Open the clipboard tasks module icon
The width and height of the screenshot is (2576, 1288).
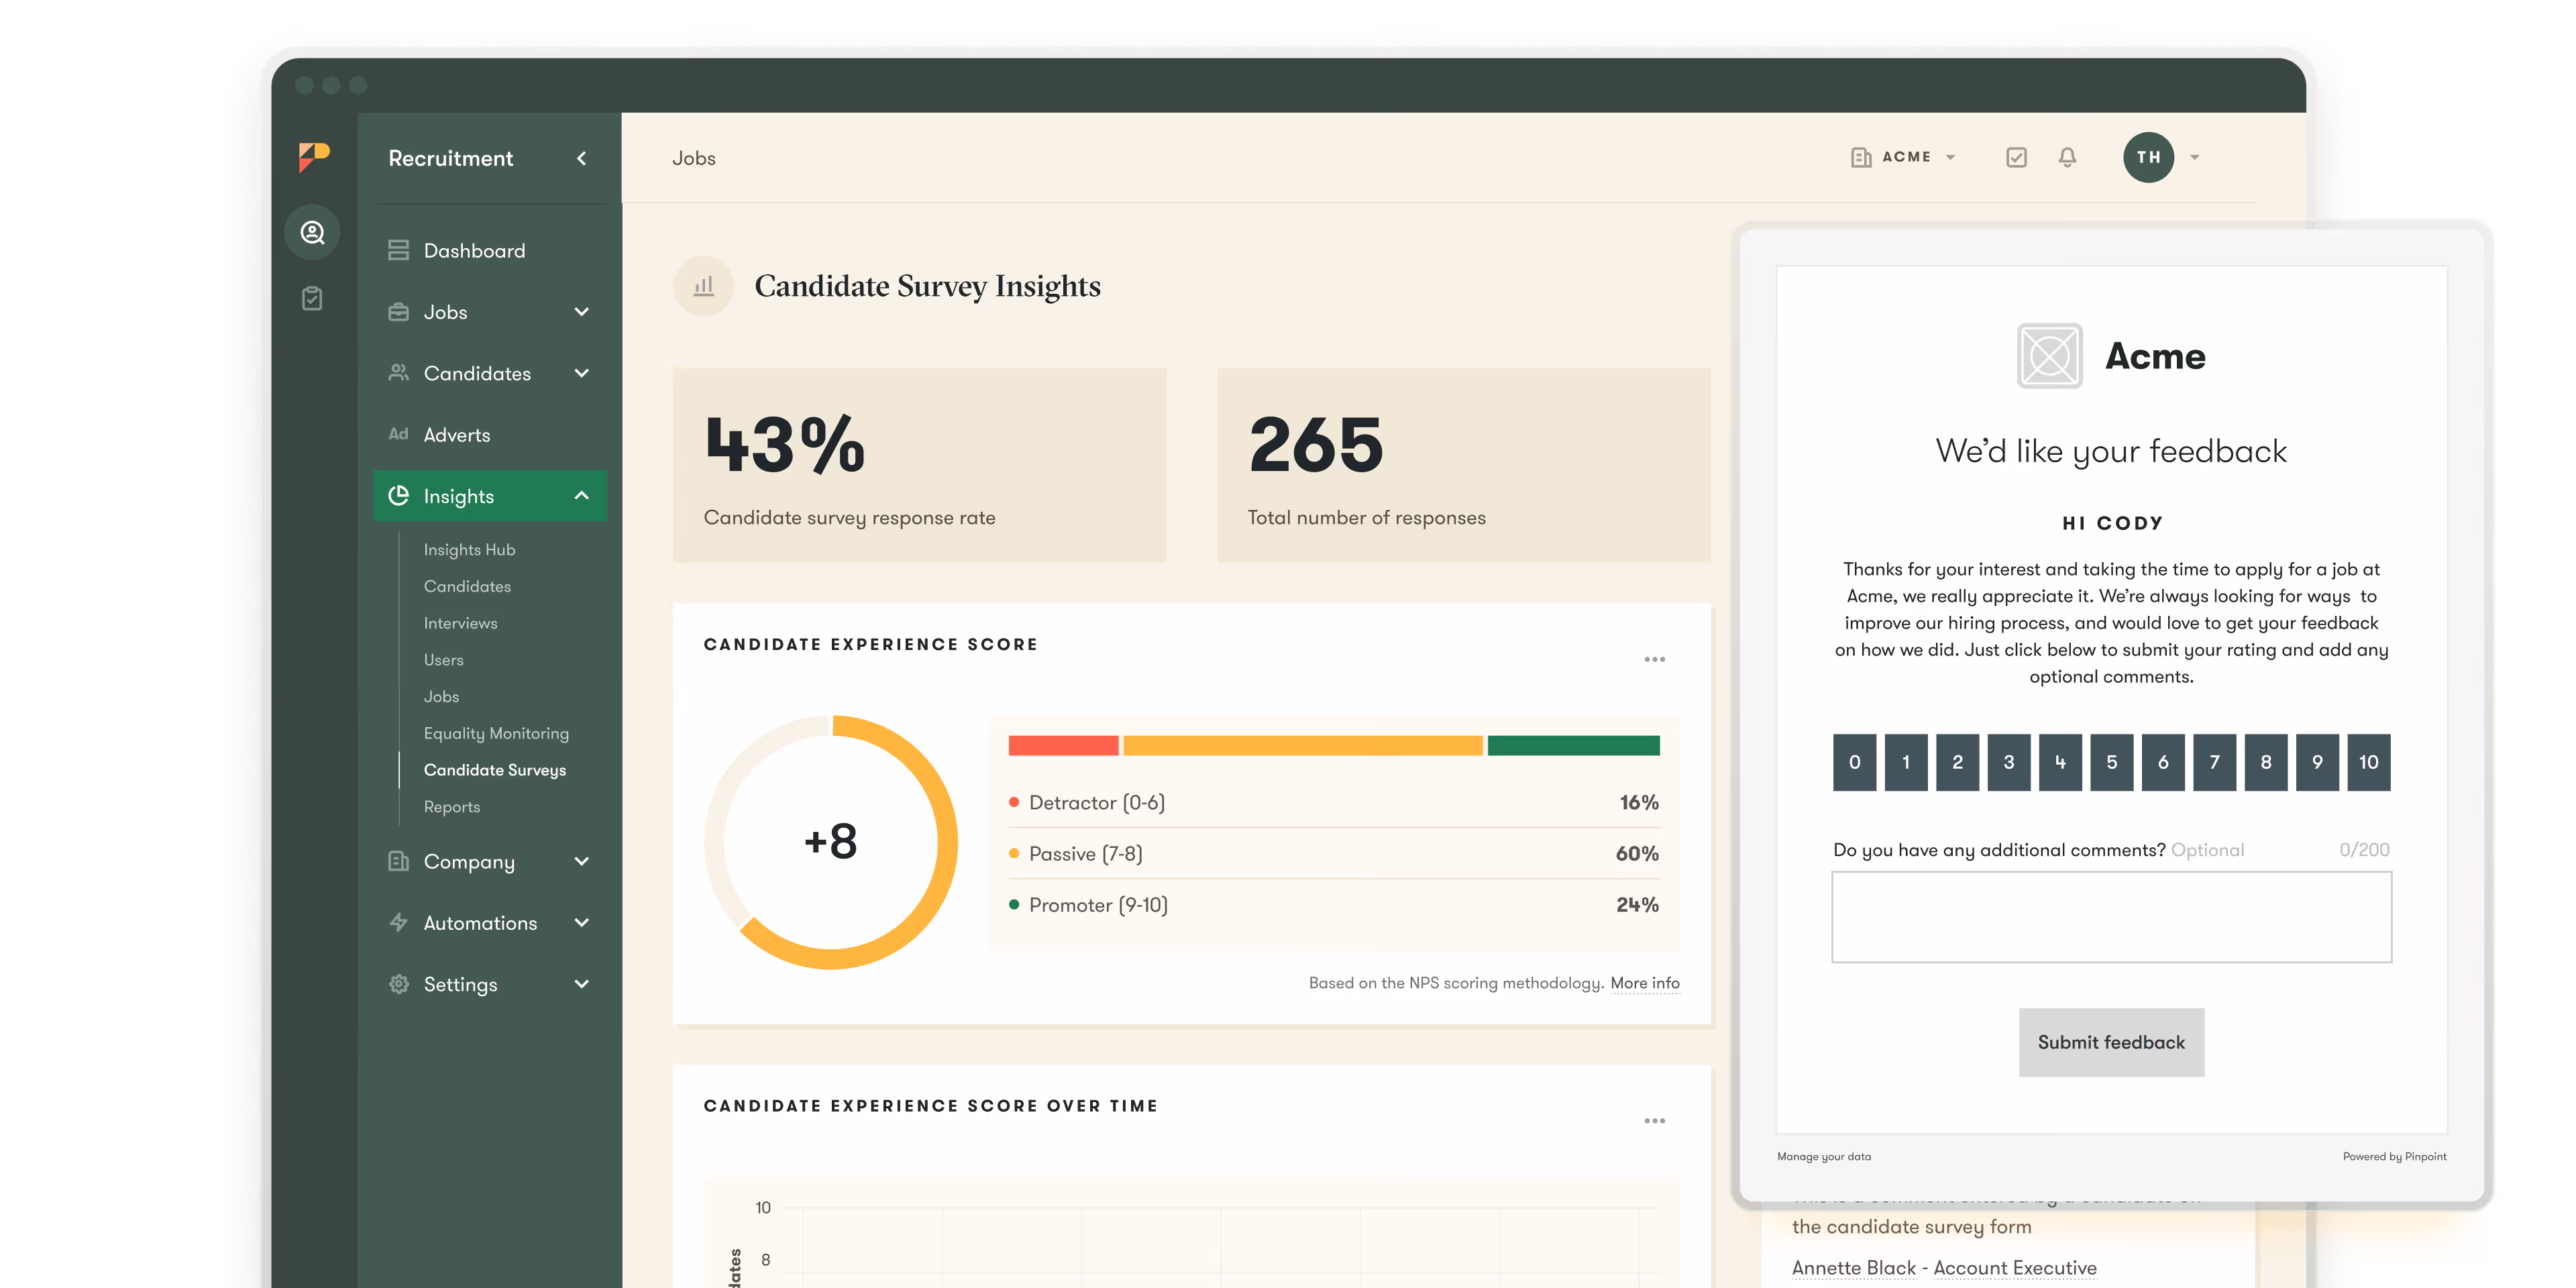[312, 298]
